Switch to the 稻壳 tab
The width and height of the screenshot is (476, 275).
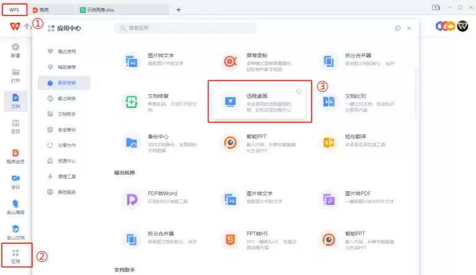(51, 10)
